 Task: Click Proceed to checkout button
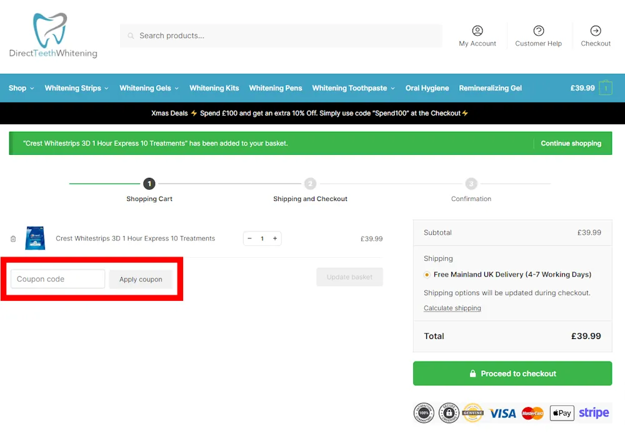click(512, 373)
